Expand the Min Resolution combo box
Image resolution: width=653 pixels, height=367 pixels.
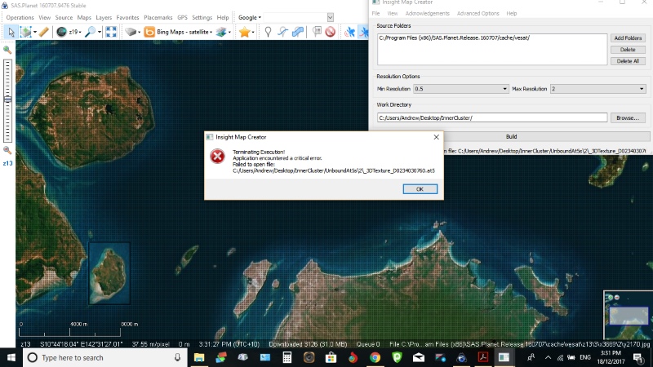pos(460,88)
